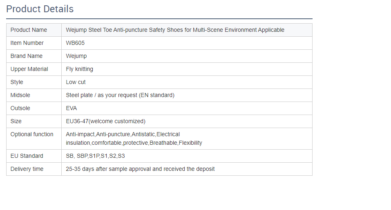Click the Brand Name label cell
The width and height of the screenshot is (391, 210).
pyautogui.click(x=27, y=56)
